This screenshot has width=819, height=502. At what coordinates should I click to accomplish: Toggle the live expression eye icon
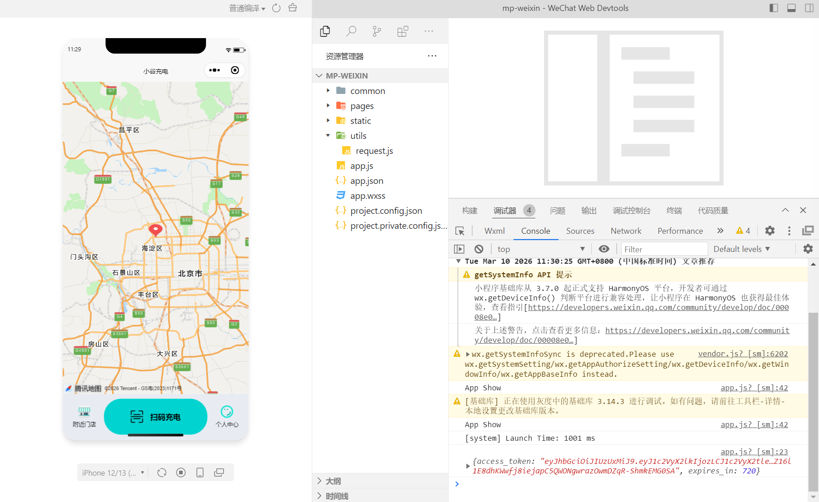click(x=604, y=249)
